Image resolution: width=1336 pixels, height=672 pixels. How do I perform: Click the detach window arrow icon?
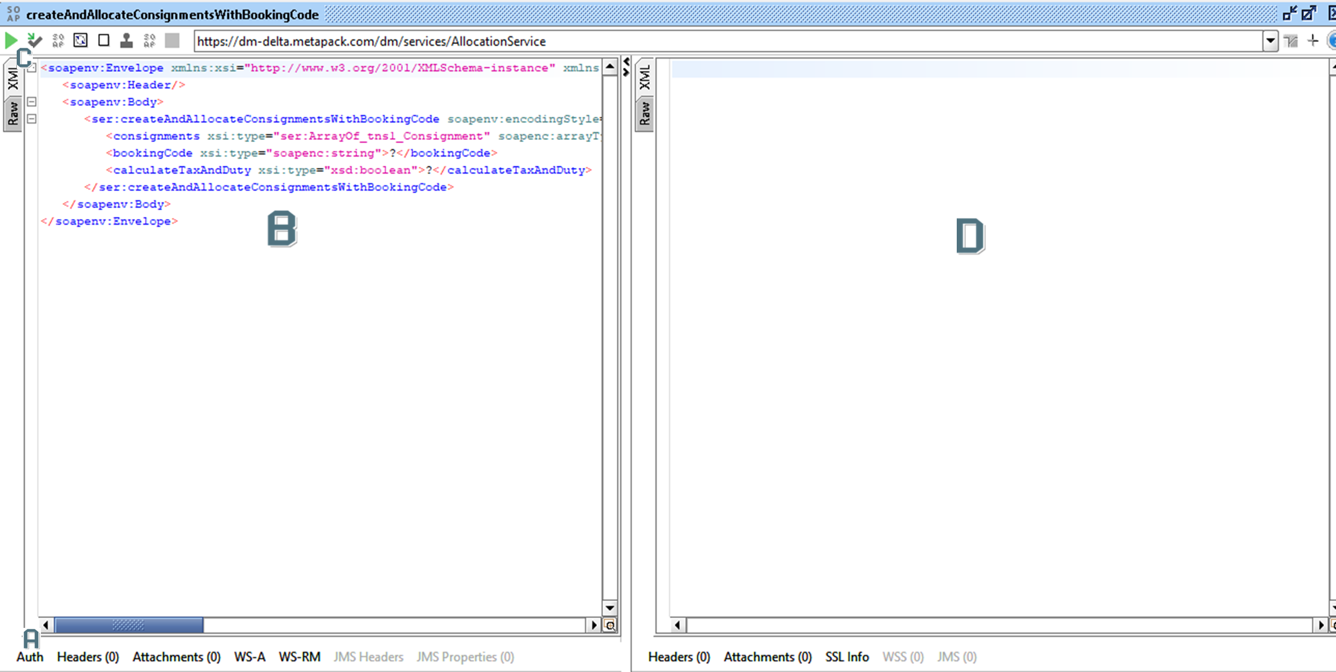click(1309, 14)
